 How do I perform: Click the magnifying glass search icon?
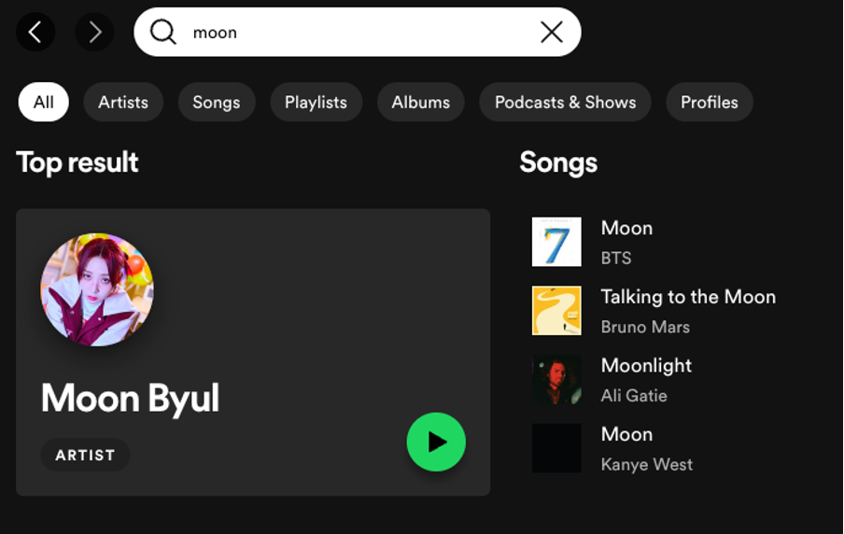coord(163,33)
